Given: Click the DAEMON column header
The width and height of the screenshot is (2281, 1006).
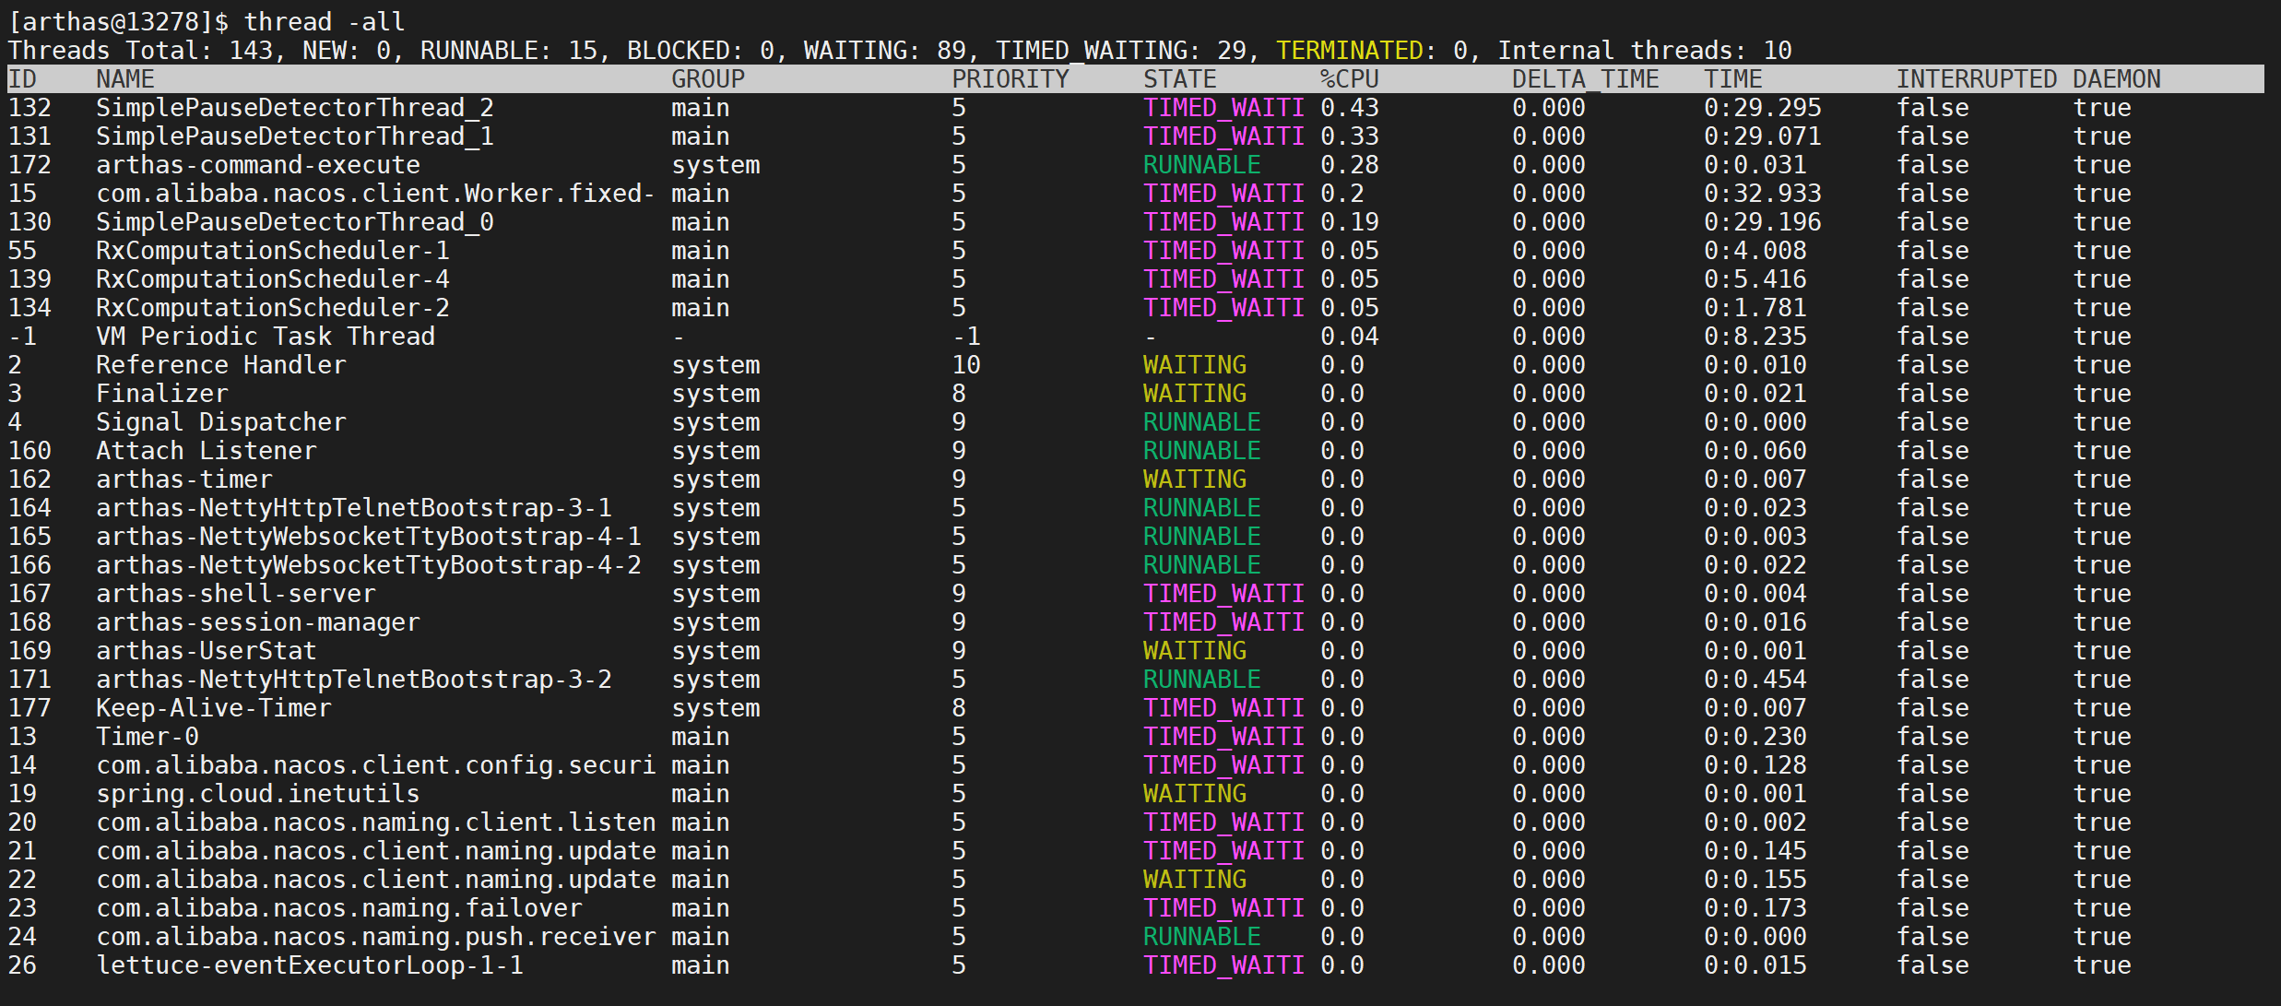Looking at the screenshot, I should 2117,79.
